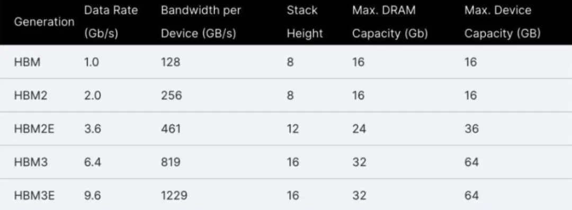572x210 pixels.
Task: Select HBM2E device capacity value 36
Action: (471, 129)
